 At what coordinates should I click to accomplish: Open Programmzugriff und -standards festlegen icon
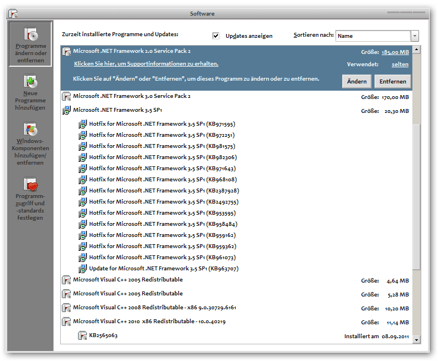30,184
